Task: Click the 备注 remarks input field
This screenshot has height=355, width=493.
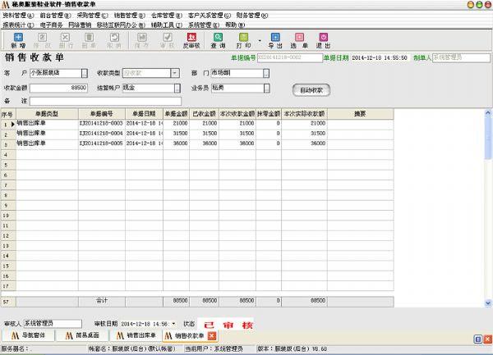Action: (105, 102)
